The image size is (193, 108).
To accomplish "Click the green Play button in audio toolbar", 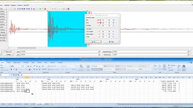I will 40,9.
